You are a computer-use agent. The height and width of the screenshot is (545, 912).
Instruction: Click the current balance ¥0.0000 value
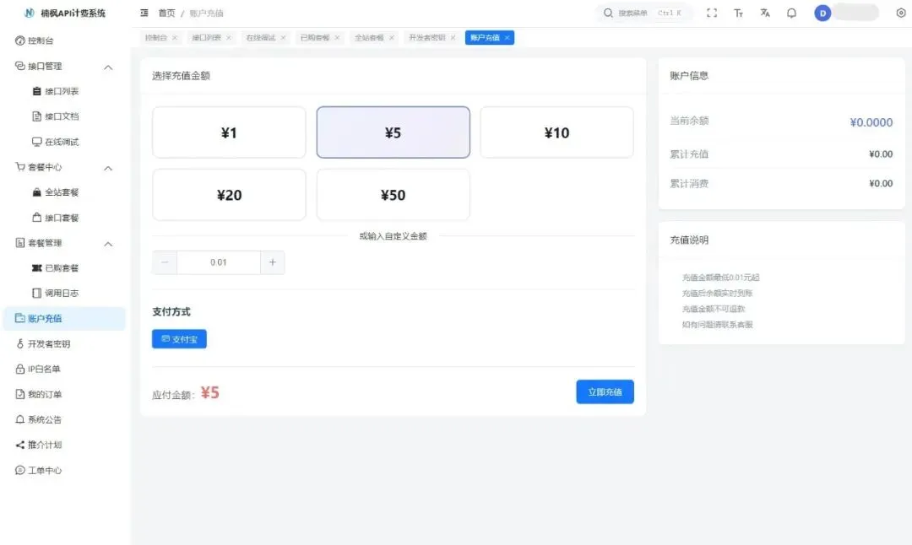tap(871, 122)
